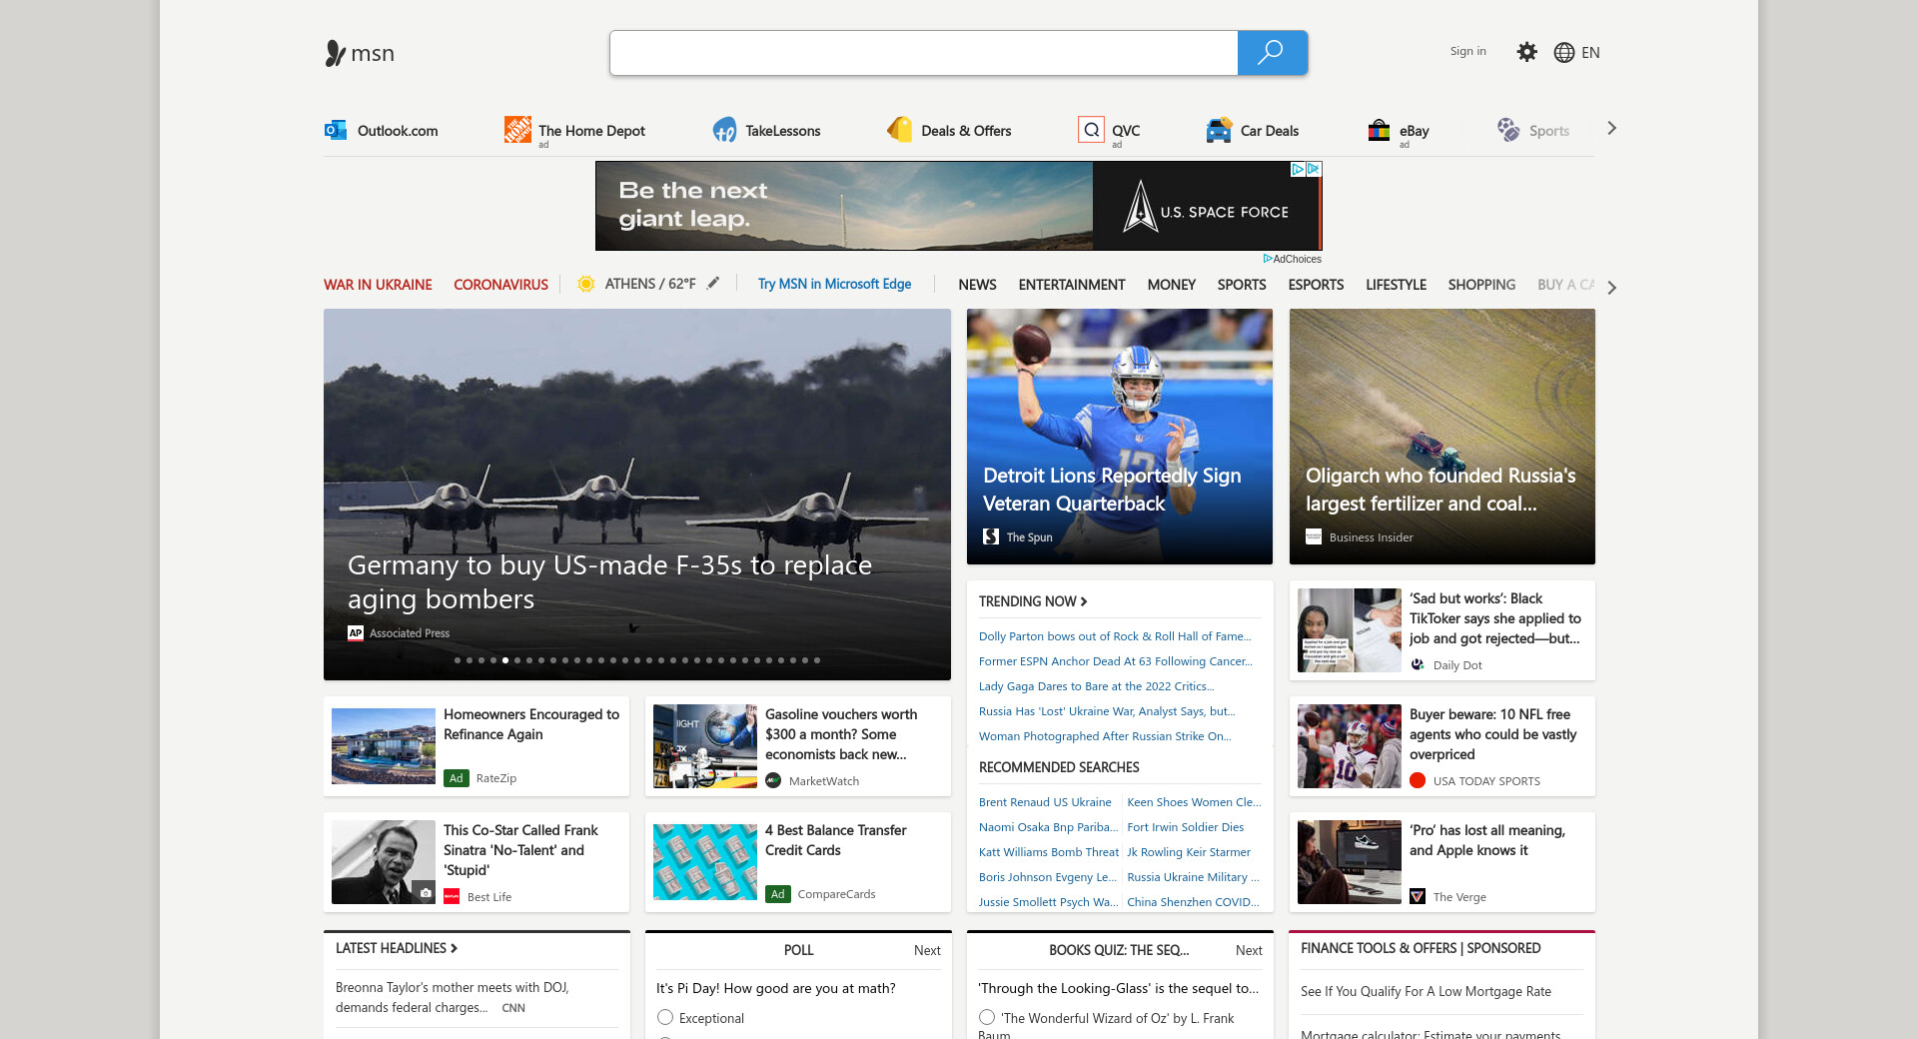The width and height of the screenshot is (1918, 1039).
Task: Select the 'Exceptional' poll option
Action: [665, 1017]
